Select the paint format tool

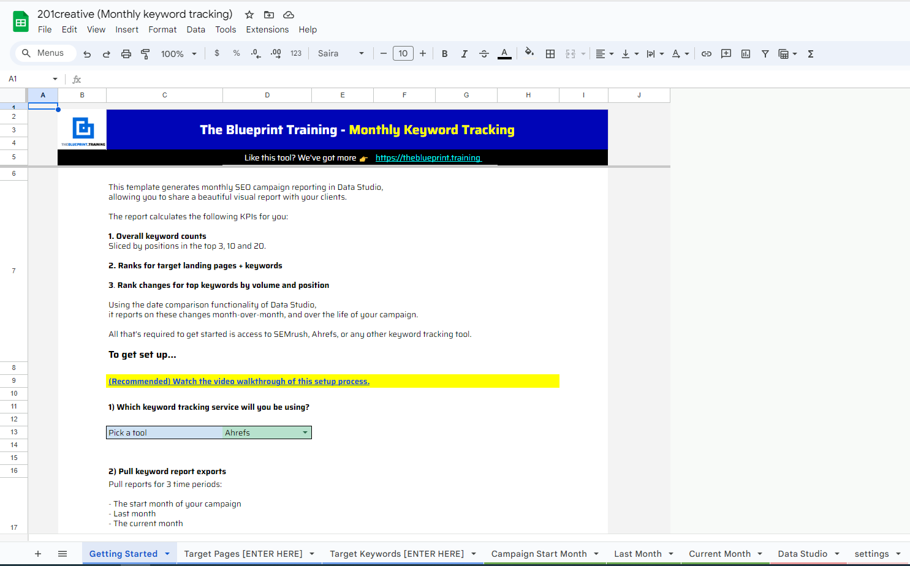pyautogui.click(x=145, y=54)
